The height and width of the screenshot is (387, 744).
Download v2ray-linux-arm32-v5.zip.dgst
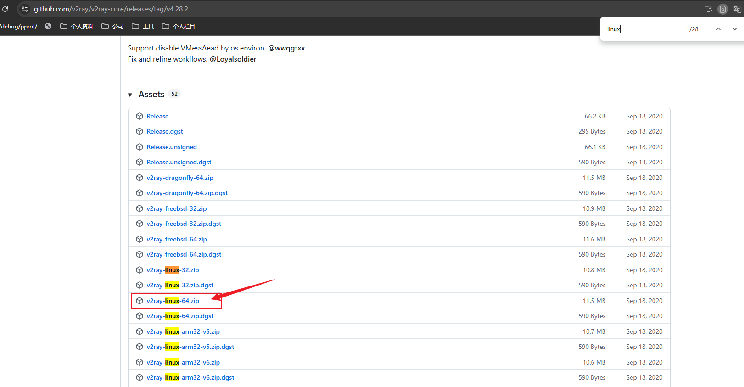tap(190, 347)
